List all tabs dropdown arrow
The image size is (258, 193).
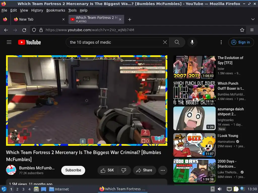click(x=253, y=19)
